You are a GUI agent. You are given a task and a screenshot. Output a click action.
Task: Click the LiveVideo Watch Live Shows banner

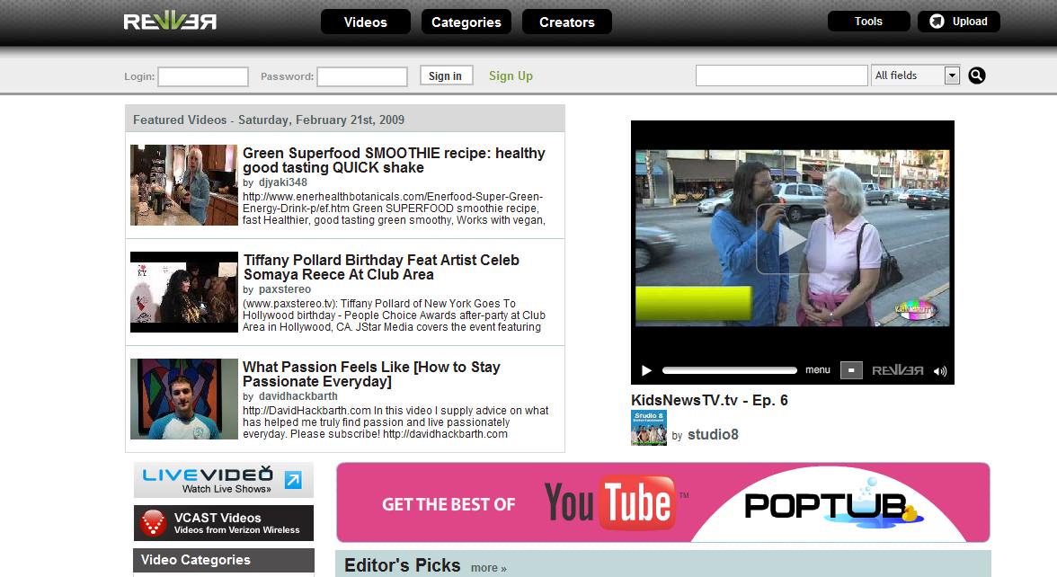tap(224, 480)
